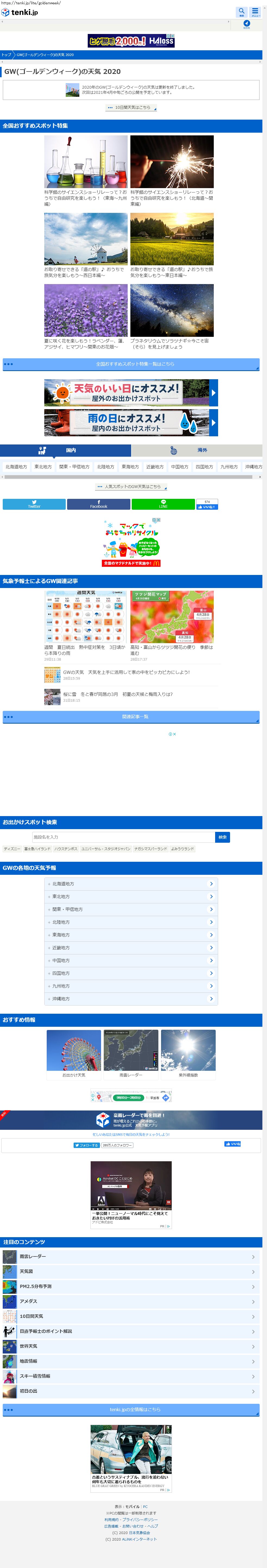Click the 施設名を入力 search field
267x1568 pixels.
[124, 837]
